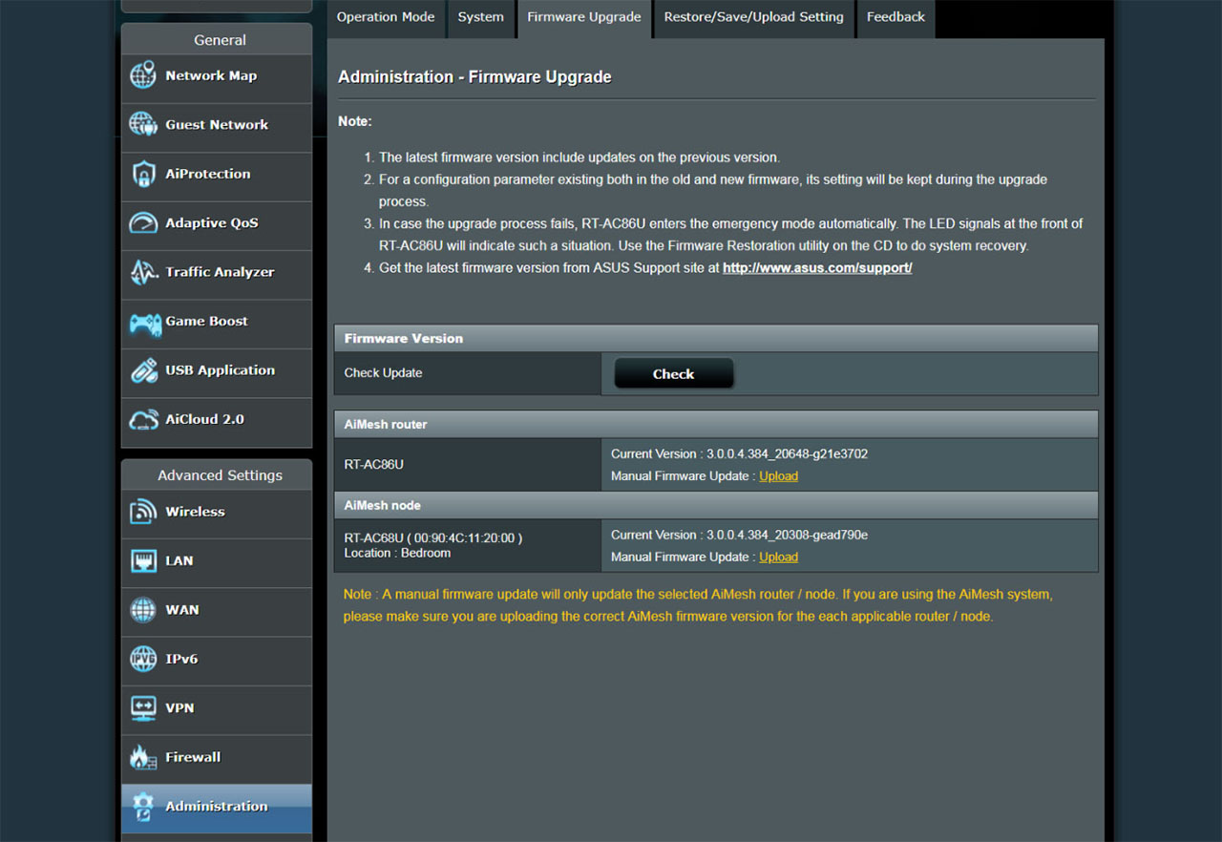Open the System tab
Image resolution: width=1222 pixels, height=842 pixels.
click(480, 18)
